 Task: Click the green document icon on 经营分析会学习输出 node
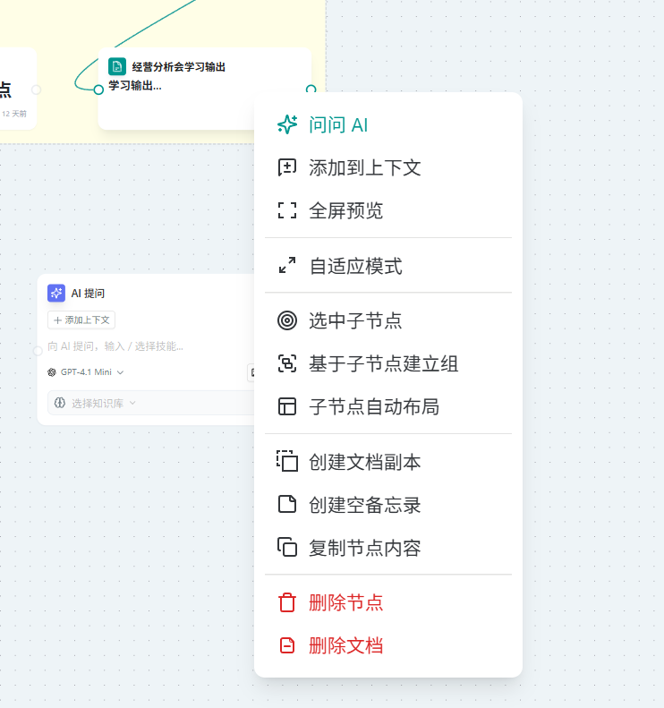117,66
